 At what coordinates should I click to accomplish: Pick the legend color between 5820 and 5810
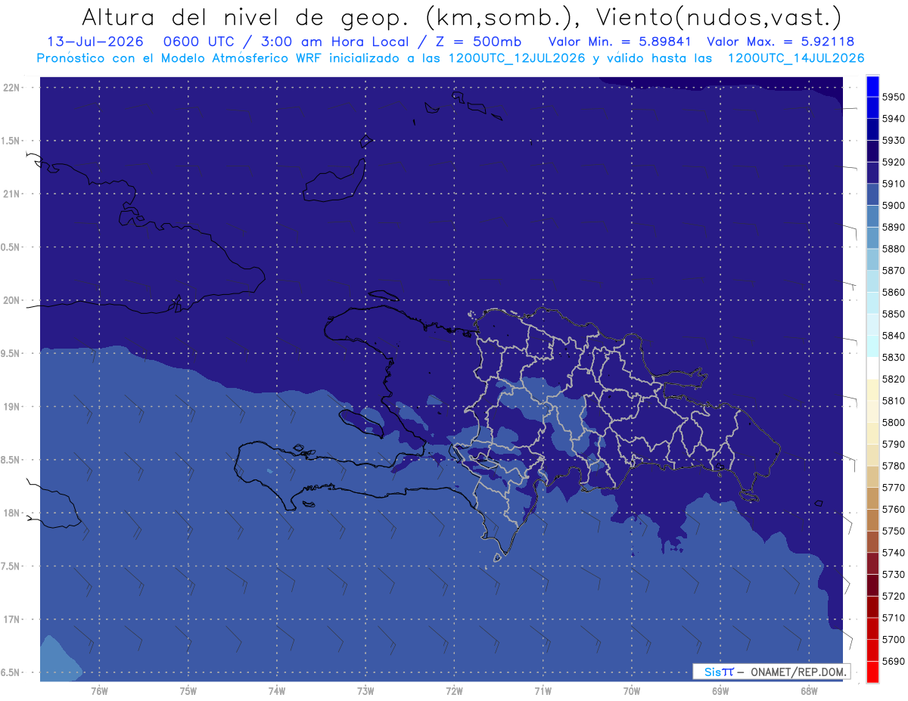point(872,389)
